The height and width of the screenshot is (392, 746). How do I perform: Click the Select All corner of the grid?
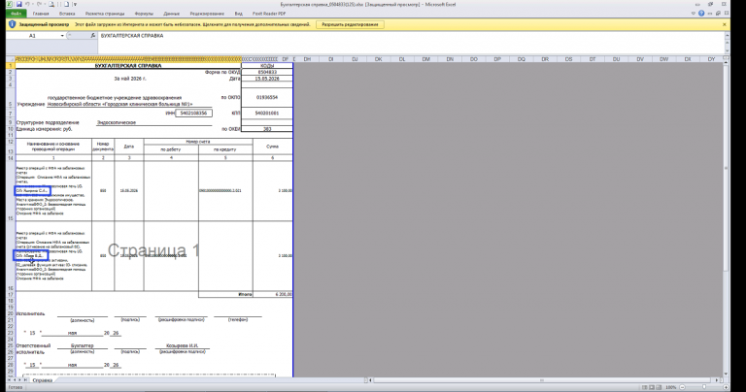11,59
